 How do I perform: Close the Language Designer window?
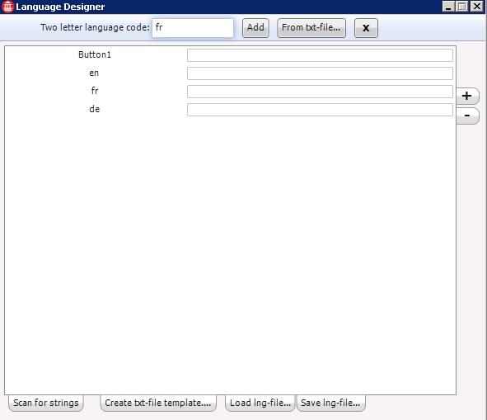[x=476, y=7]
